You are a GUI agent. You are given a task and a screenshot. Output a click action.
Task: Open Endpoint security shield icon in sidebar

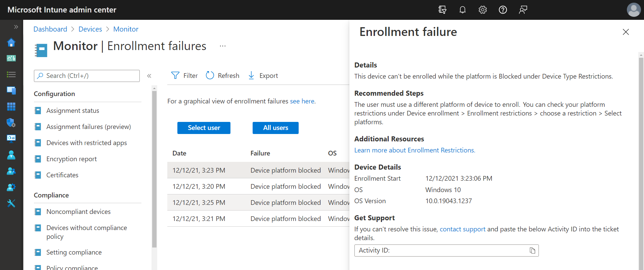pos(11,123)
